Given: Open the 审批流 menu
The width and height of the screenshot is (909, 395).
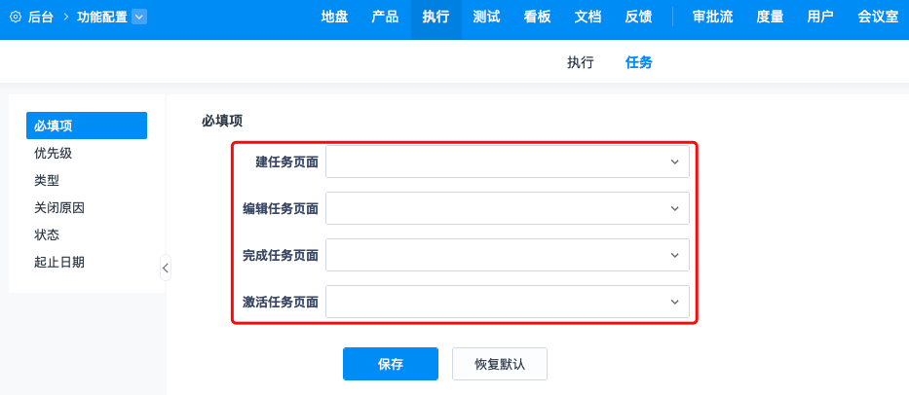Looking at the screenshot, I should tap(713, 17).
